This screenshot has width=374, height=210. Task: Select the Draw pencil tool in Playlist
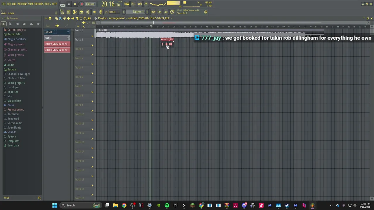pos(56,18)
